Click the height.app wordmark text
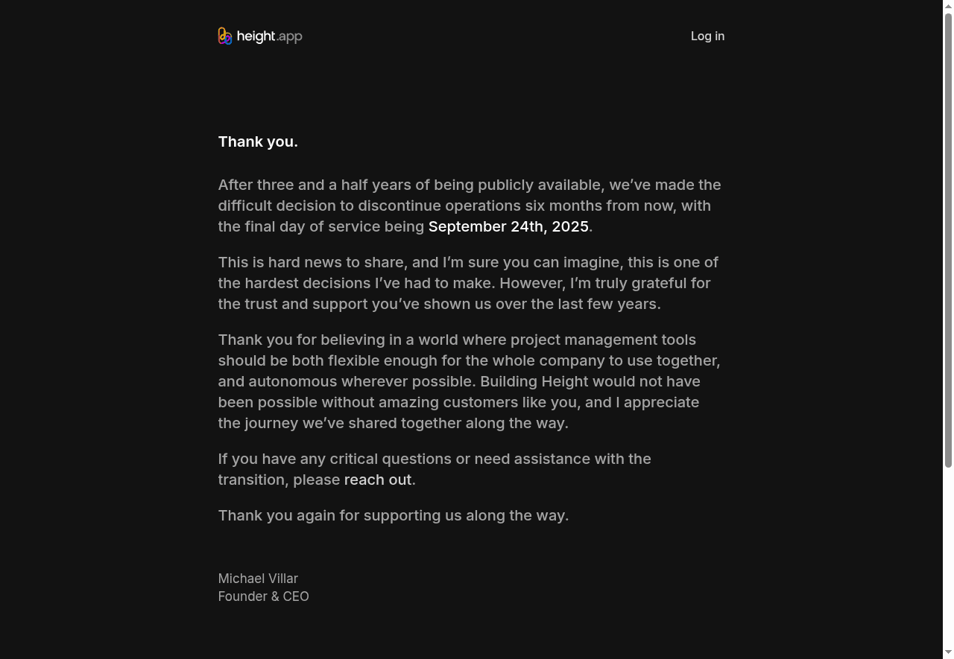The width and height of the screenshot is (954, 659). point(269,36)
